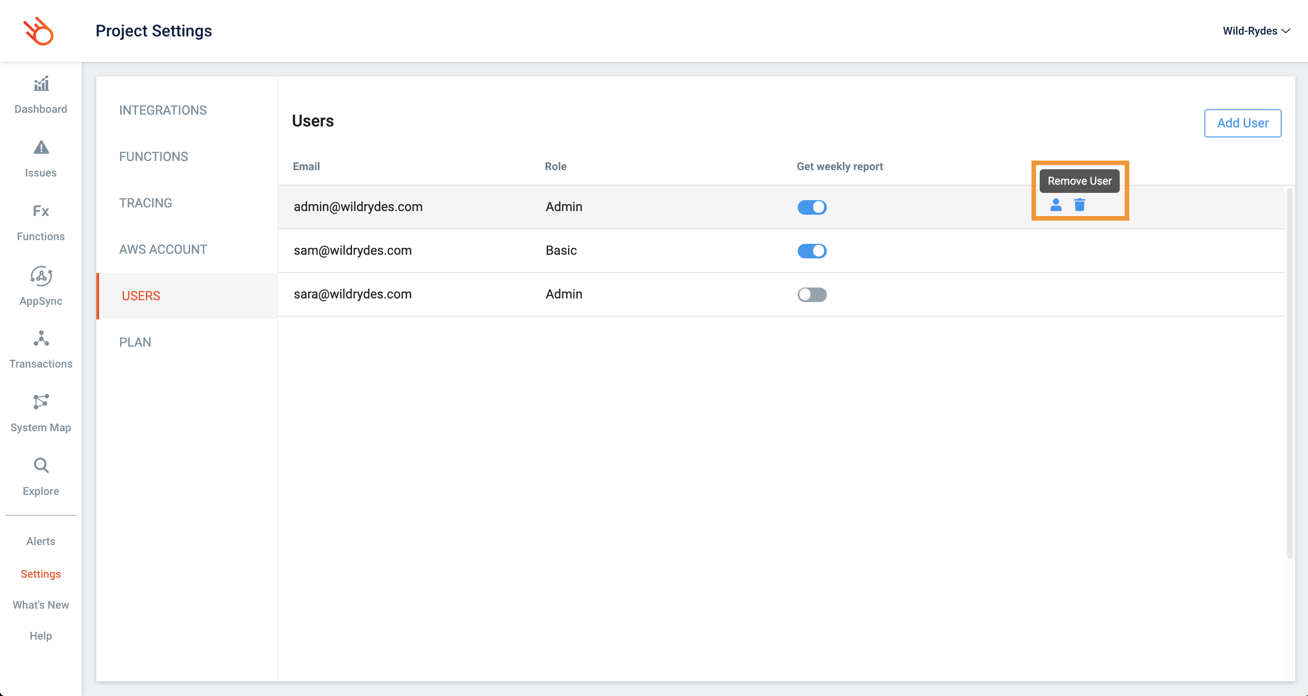Open Functions Fx sidebar icon

click(41, 211)
